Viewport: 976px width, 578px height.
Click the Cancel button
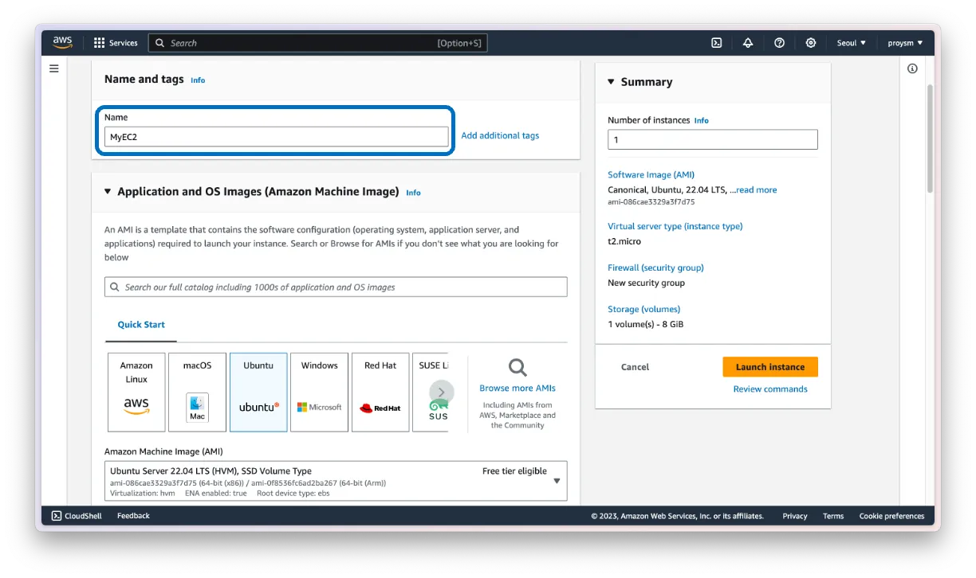[635, 367]
